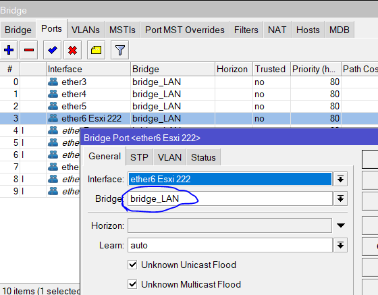Enable port with blue checkmark icon
Viewport: 378px width, 295px height.
(x=53, y=50)
